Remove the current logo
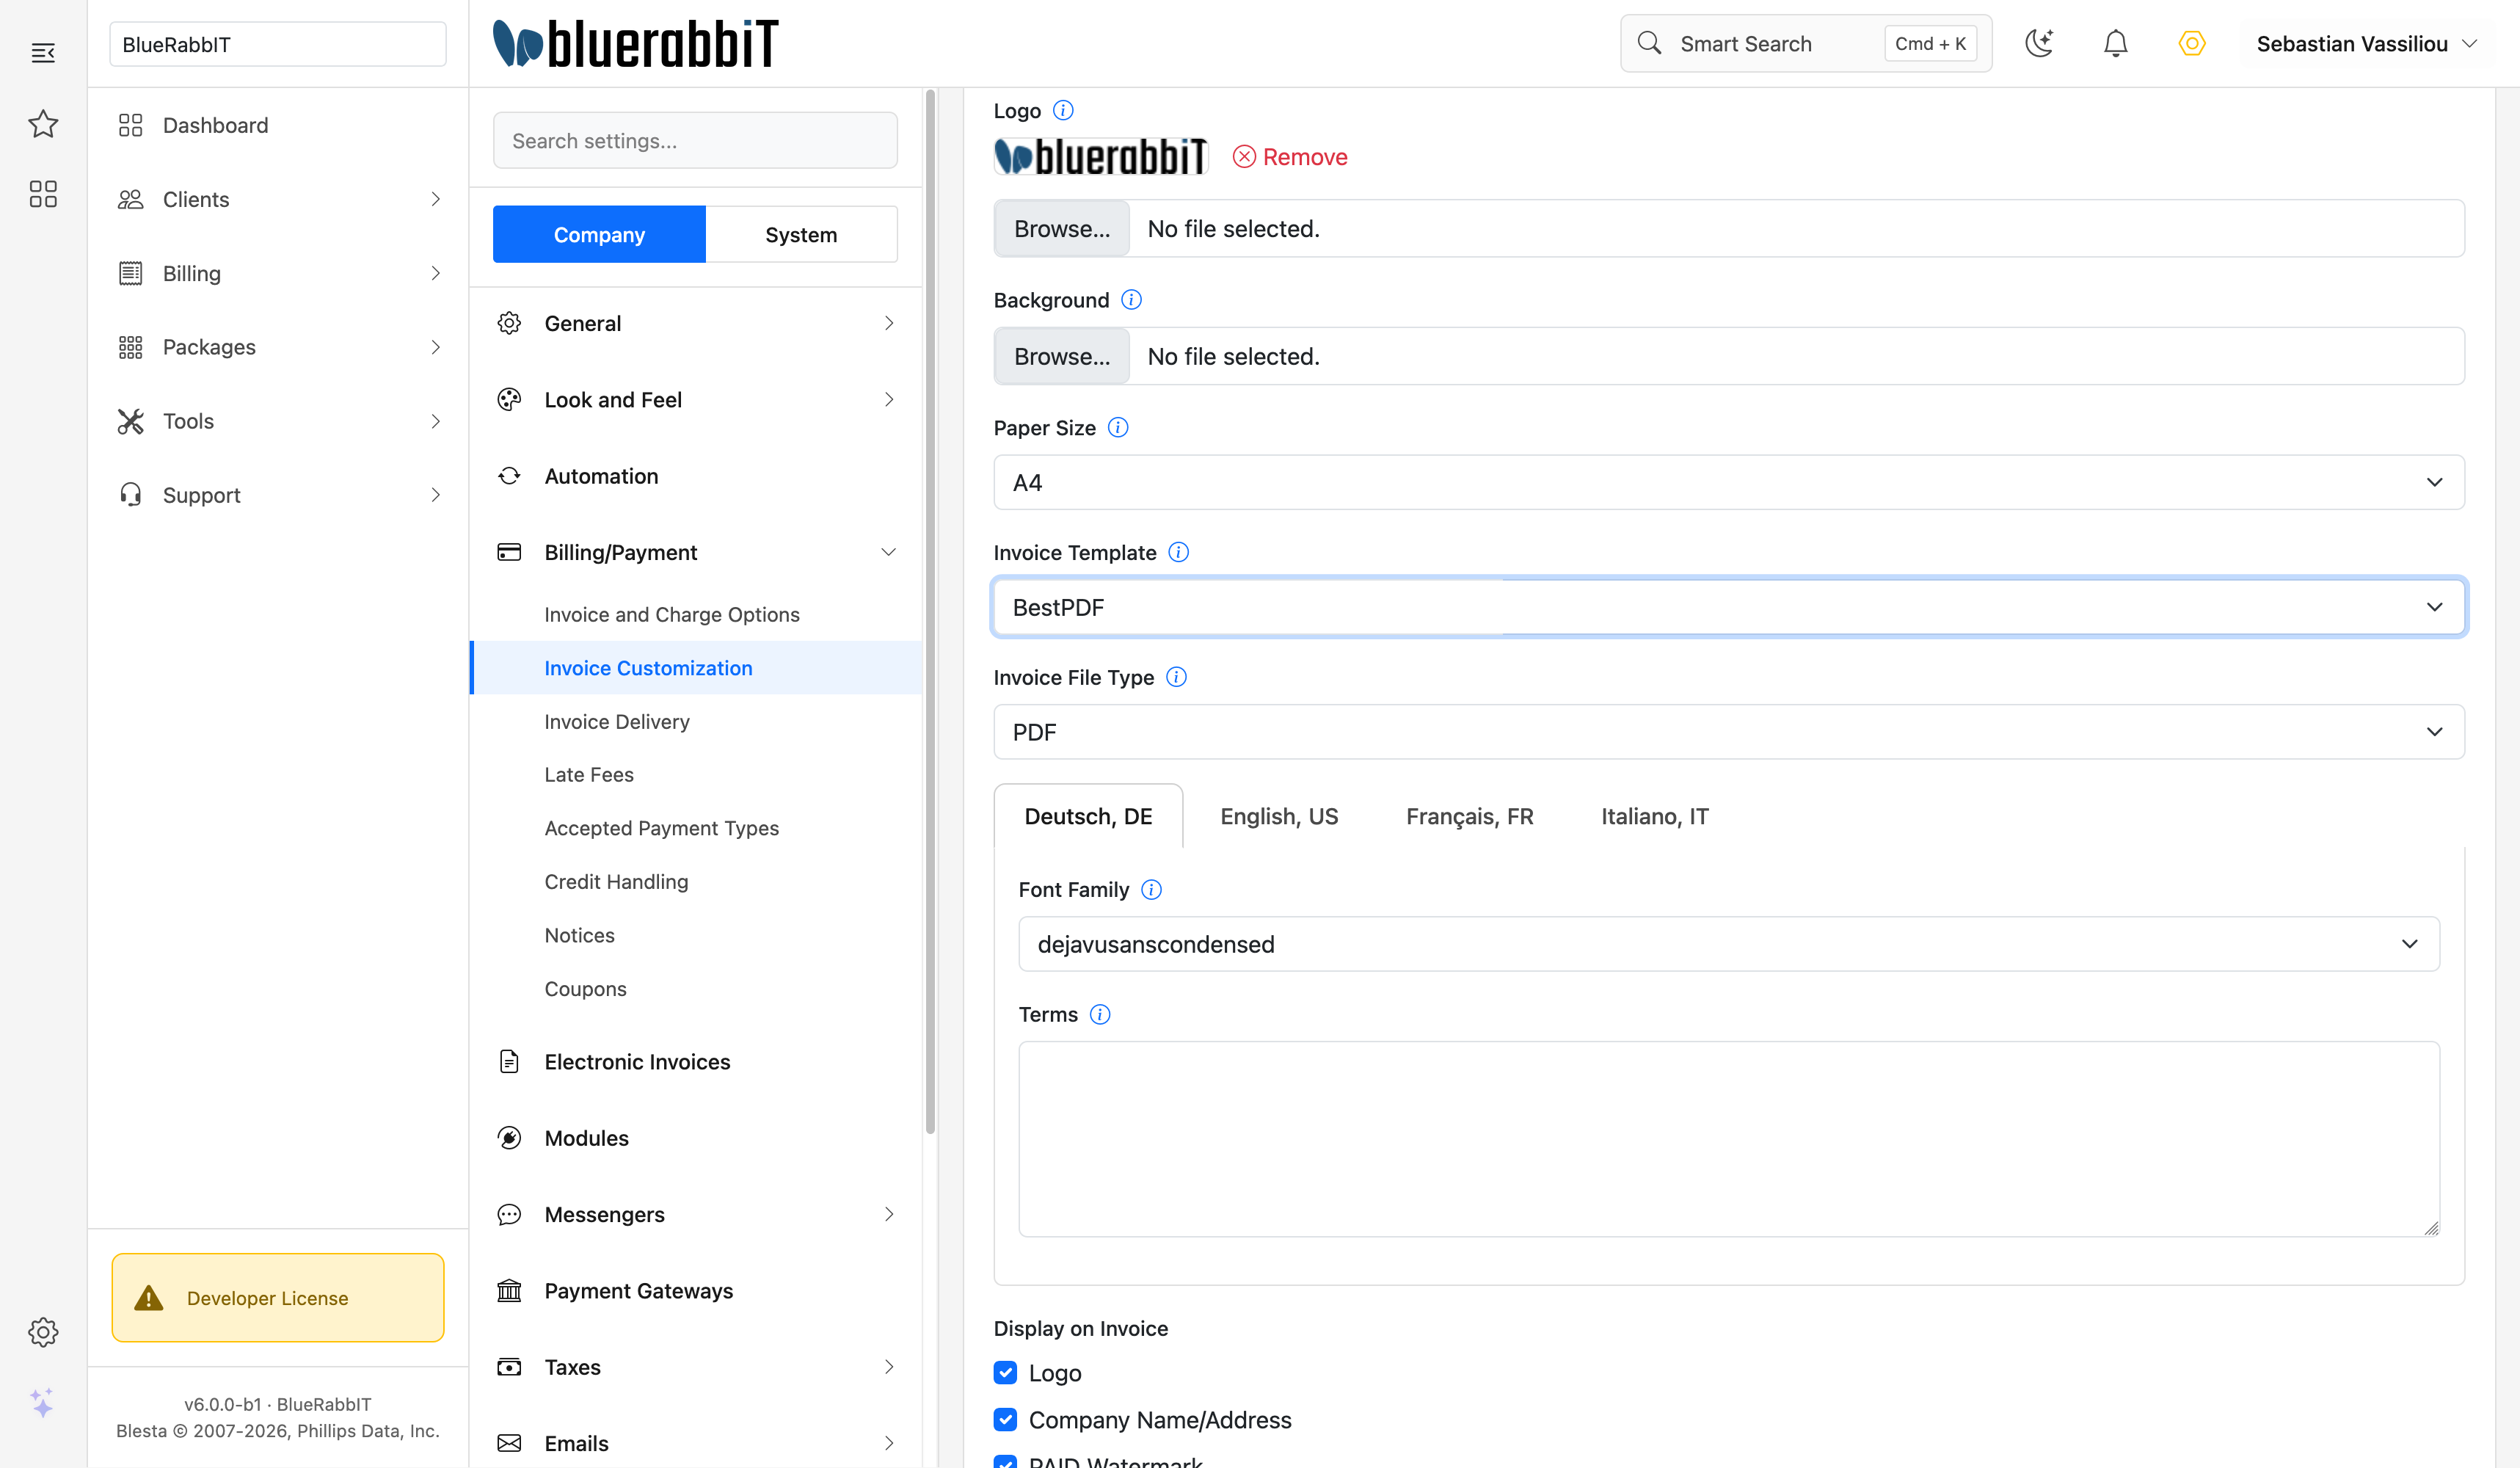The image size is (2520, 1468). click(1290, 157)
